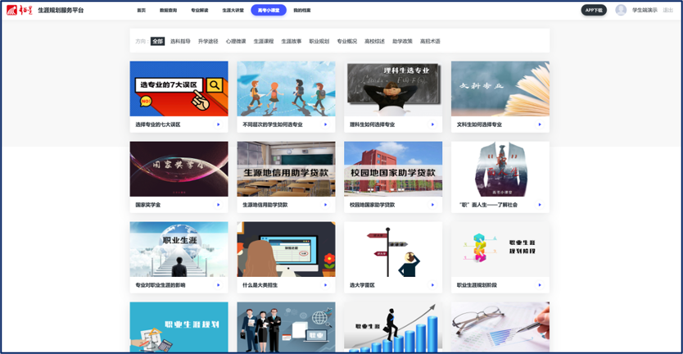The image size is (683, 354).
Task: Click play icon on 专业对职业生涯的影响 card
Action: (x=218, y=285)
